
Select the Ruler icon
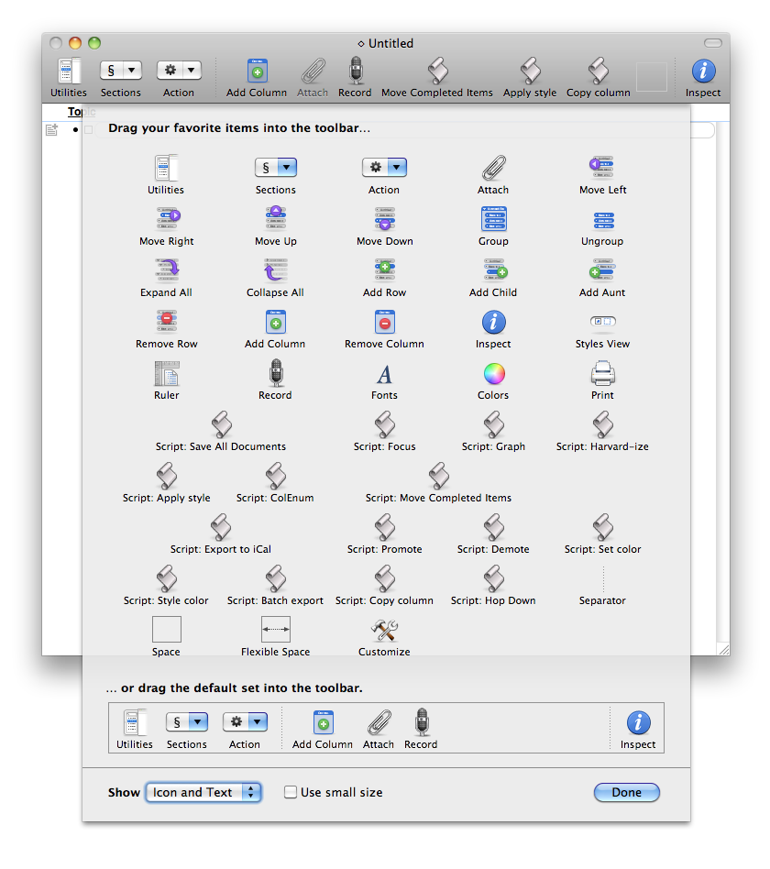point(166,373)
